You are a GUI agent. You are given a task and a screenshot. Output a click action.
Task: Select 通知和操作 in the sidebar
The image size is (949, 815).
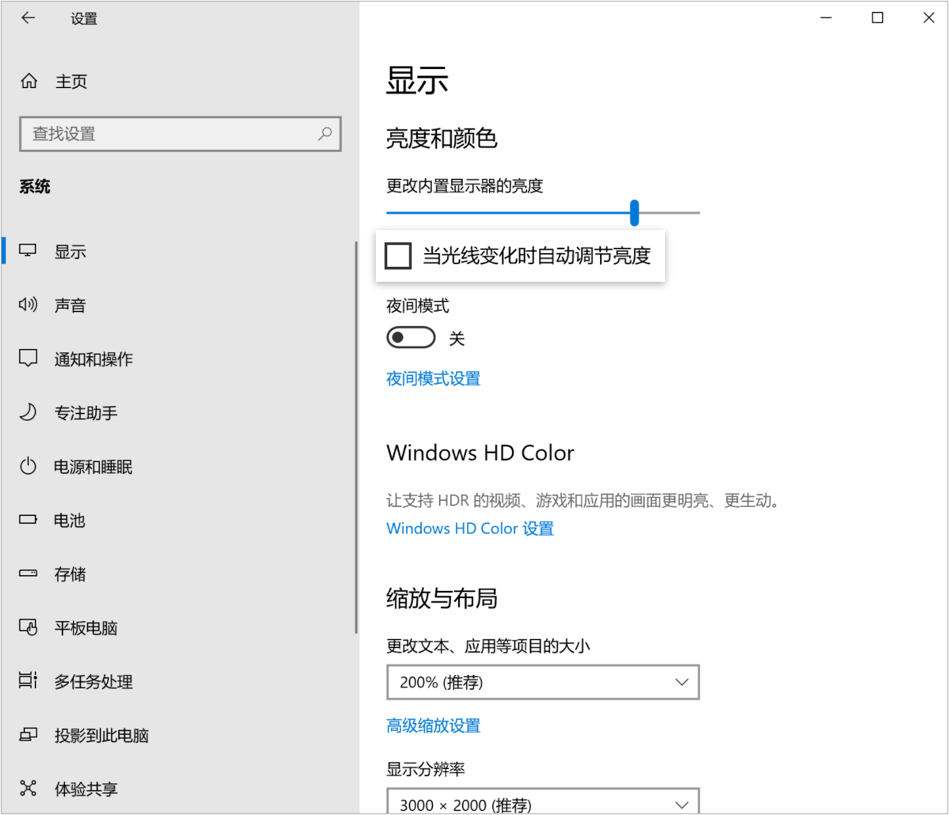point(179,359)
